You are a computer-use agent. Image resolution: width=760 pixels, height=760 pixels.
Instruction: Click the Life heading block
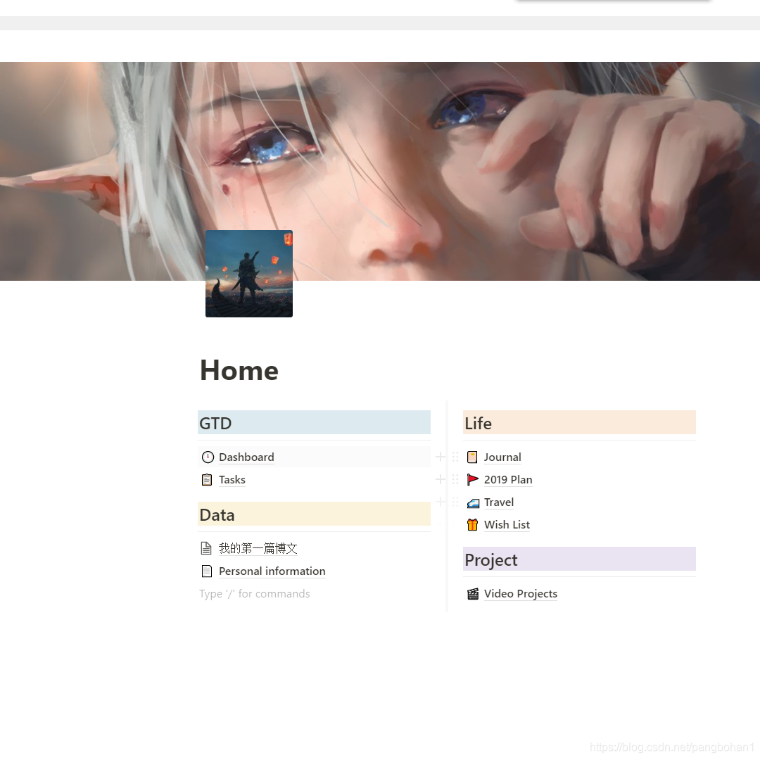[x=579, y=423]
